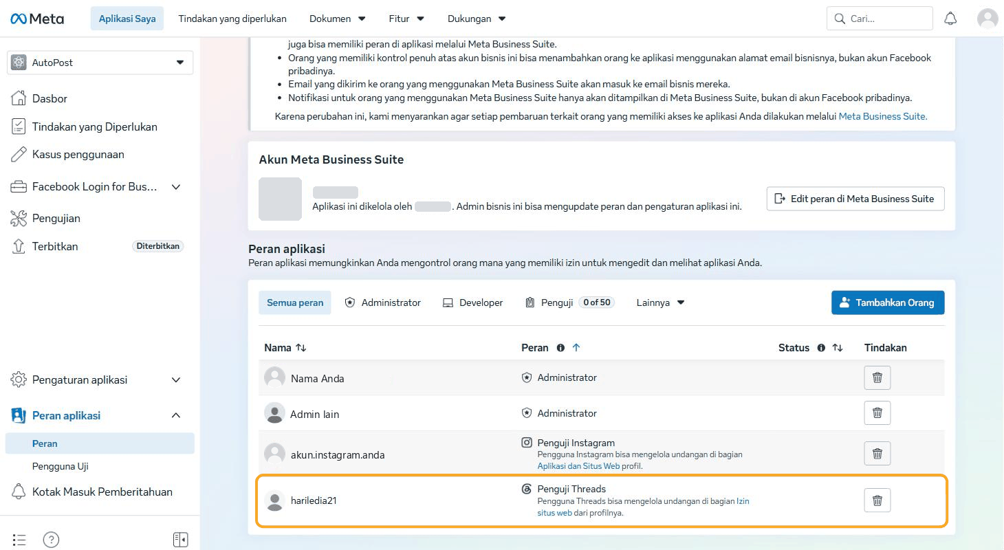This screenshot has height=550, width=1004.
Task: Click the Kasus penggunaan pencil icon
Action: click(x=19, y=155)
